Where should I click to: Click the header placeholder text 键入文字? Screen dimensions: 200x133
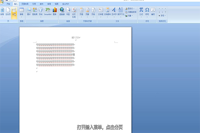coord(75,38)
